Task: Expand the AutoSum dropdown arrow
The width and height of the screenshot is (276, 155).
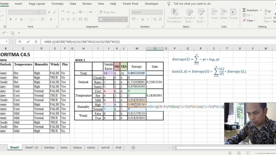Action: (x=261, y=10)
